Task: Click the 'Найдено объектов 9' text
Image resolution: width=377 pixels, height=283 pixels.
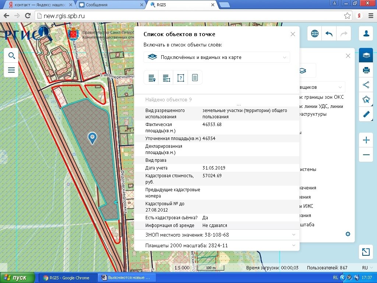Action: click(x=168, y=99)
